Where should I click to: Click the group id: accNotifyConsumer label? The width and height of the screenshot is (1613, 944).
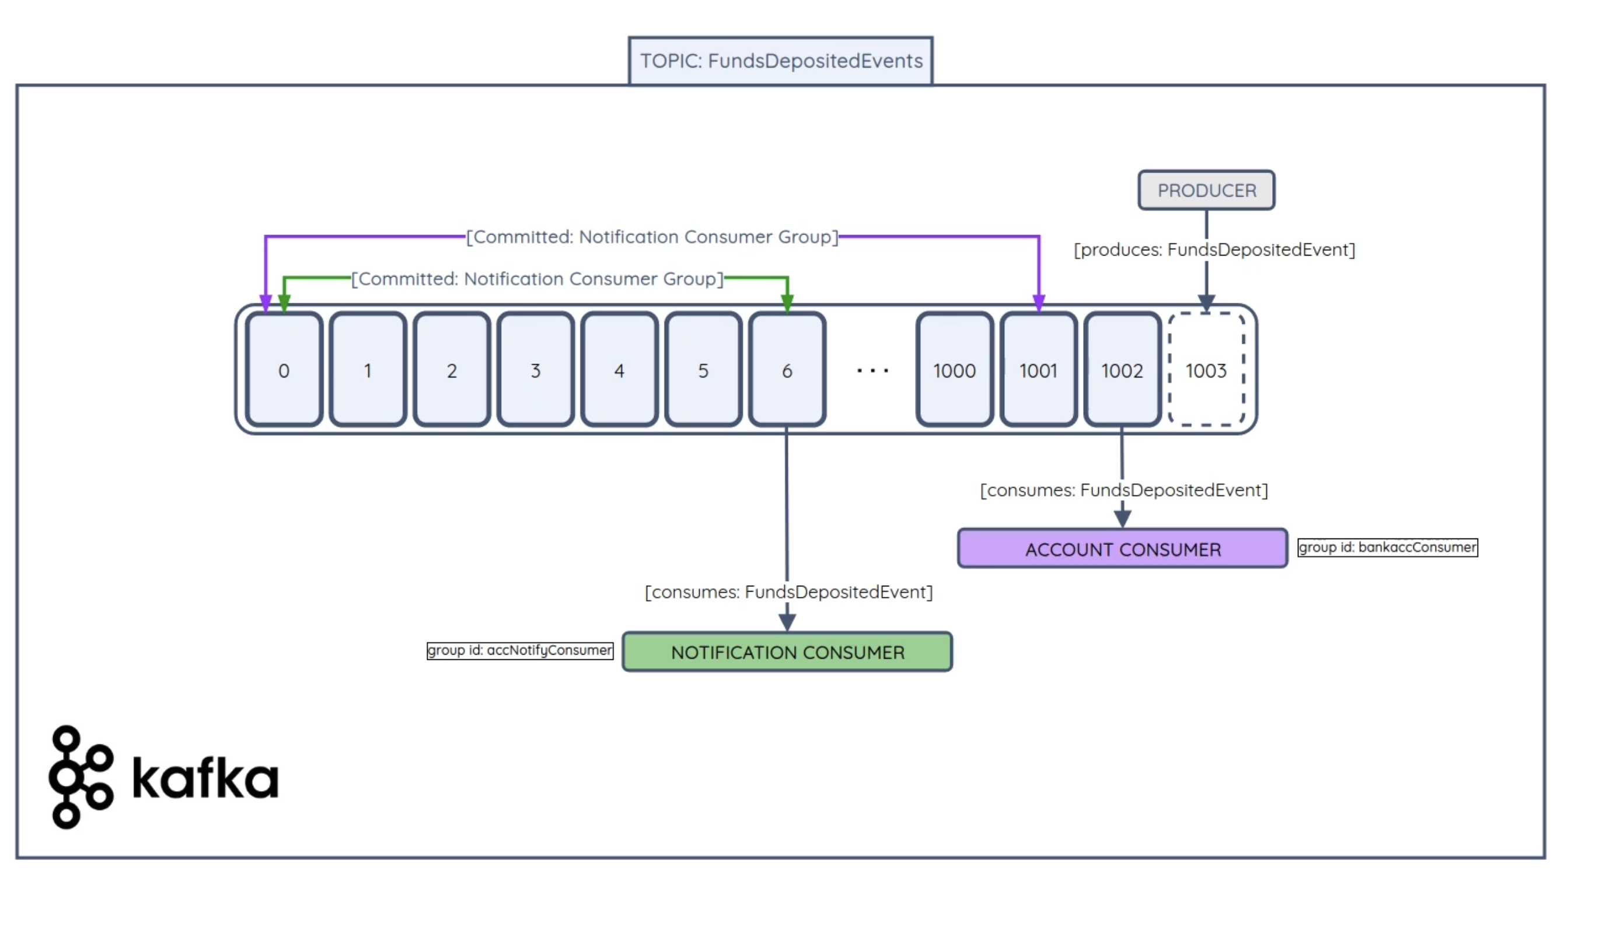pos(519,651)
